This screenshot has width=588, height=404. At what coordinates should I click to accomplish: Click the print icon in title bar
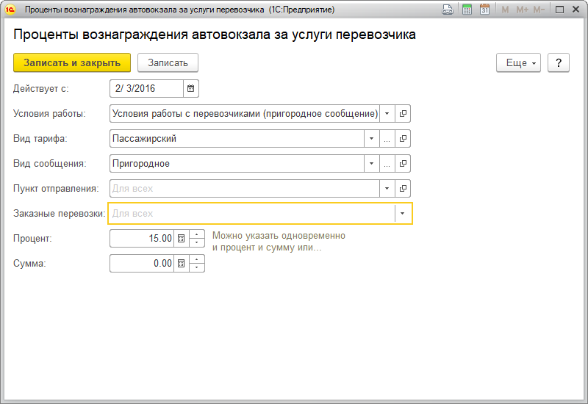point(447,10)
